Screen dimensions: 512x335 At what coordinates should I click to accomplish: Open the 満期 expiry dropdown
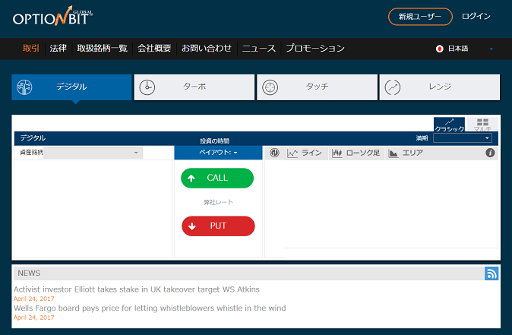click(x=463, y=138)
